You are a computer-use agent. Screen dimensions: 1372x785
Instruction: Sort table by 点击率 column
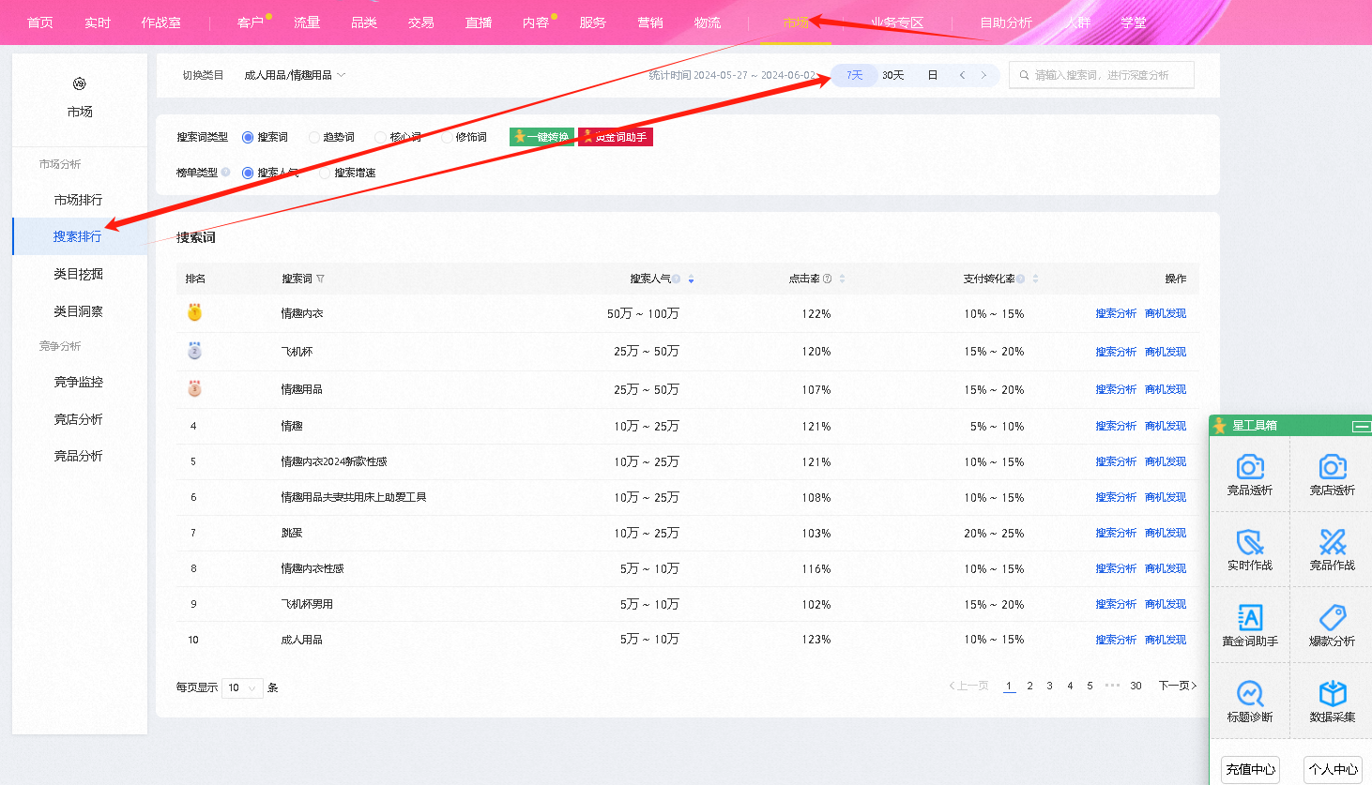[x=842, y=279]
